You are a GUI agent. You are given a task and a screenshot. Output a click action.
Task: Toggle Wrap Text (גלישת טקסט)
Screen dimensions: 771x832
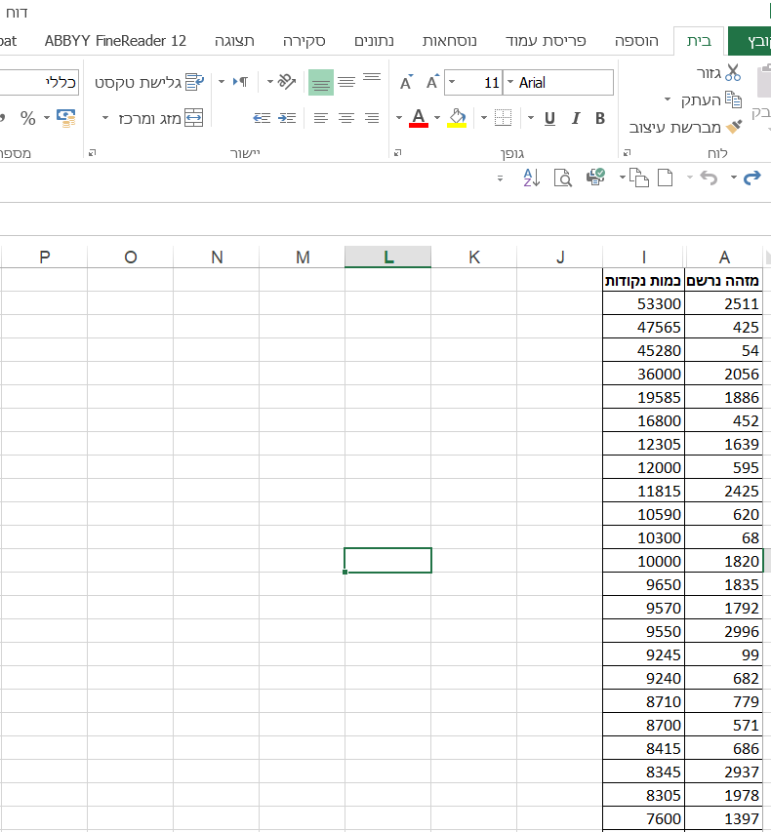tap(148, 82)
